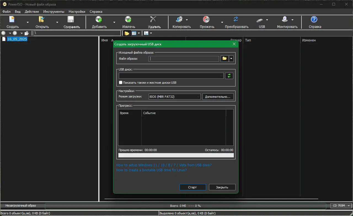Open the USB disk selection dropdown
This screenshot has height=216, width=353.
click(x=171, y=76)
